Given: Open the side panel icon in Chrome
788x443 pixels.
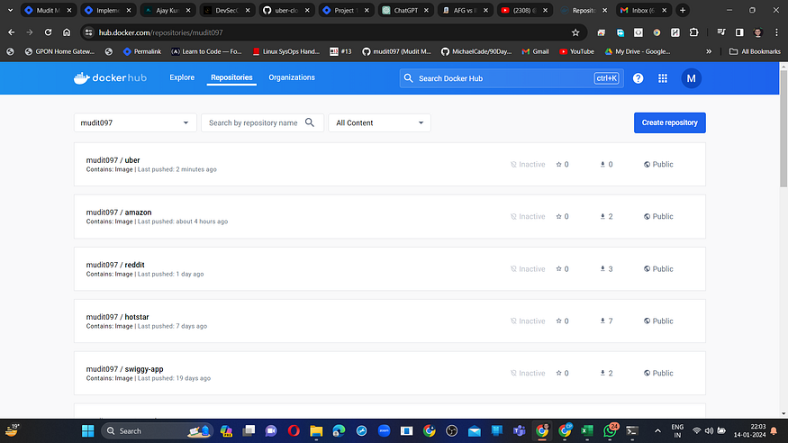Looking at the screenshot, I should pos(739,32).
